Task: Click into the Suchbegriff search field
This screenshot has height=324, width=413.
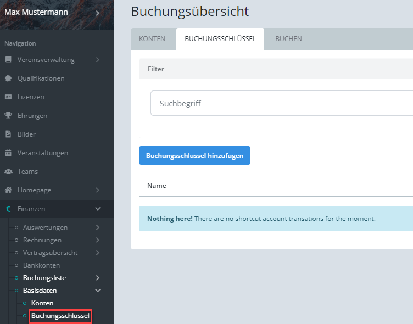Action: pos(282,104)
